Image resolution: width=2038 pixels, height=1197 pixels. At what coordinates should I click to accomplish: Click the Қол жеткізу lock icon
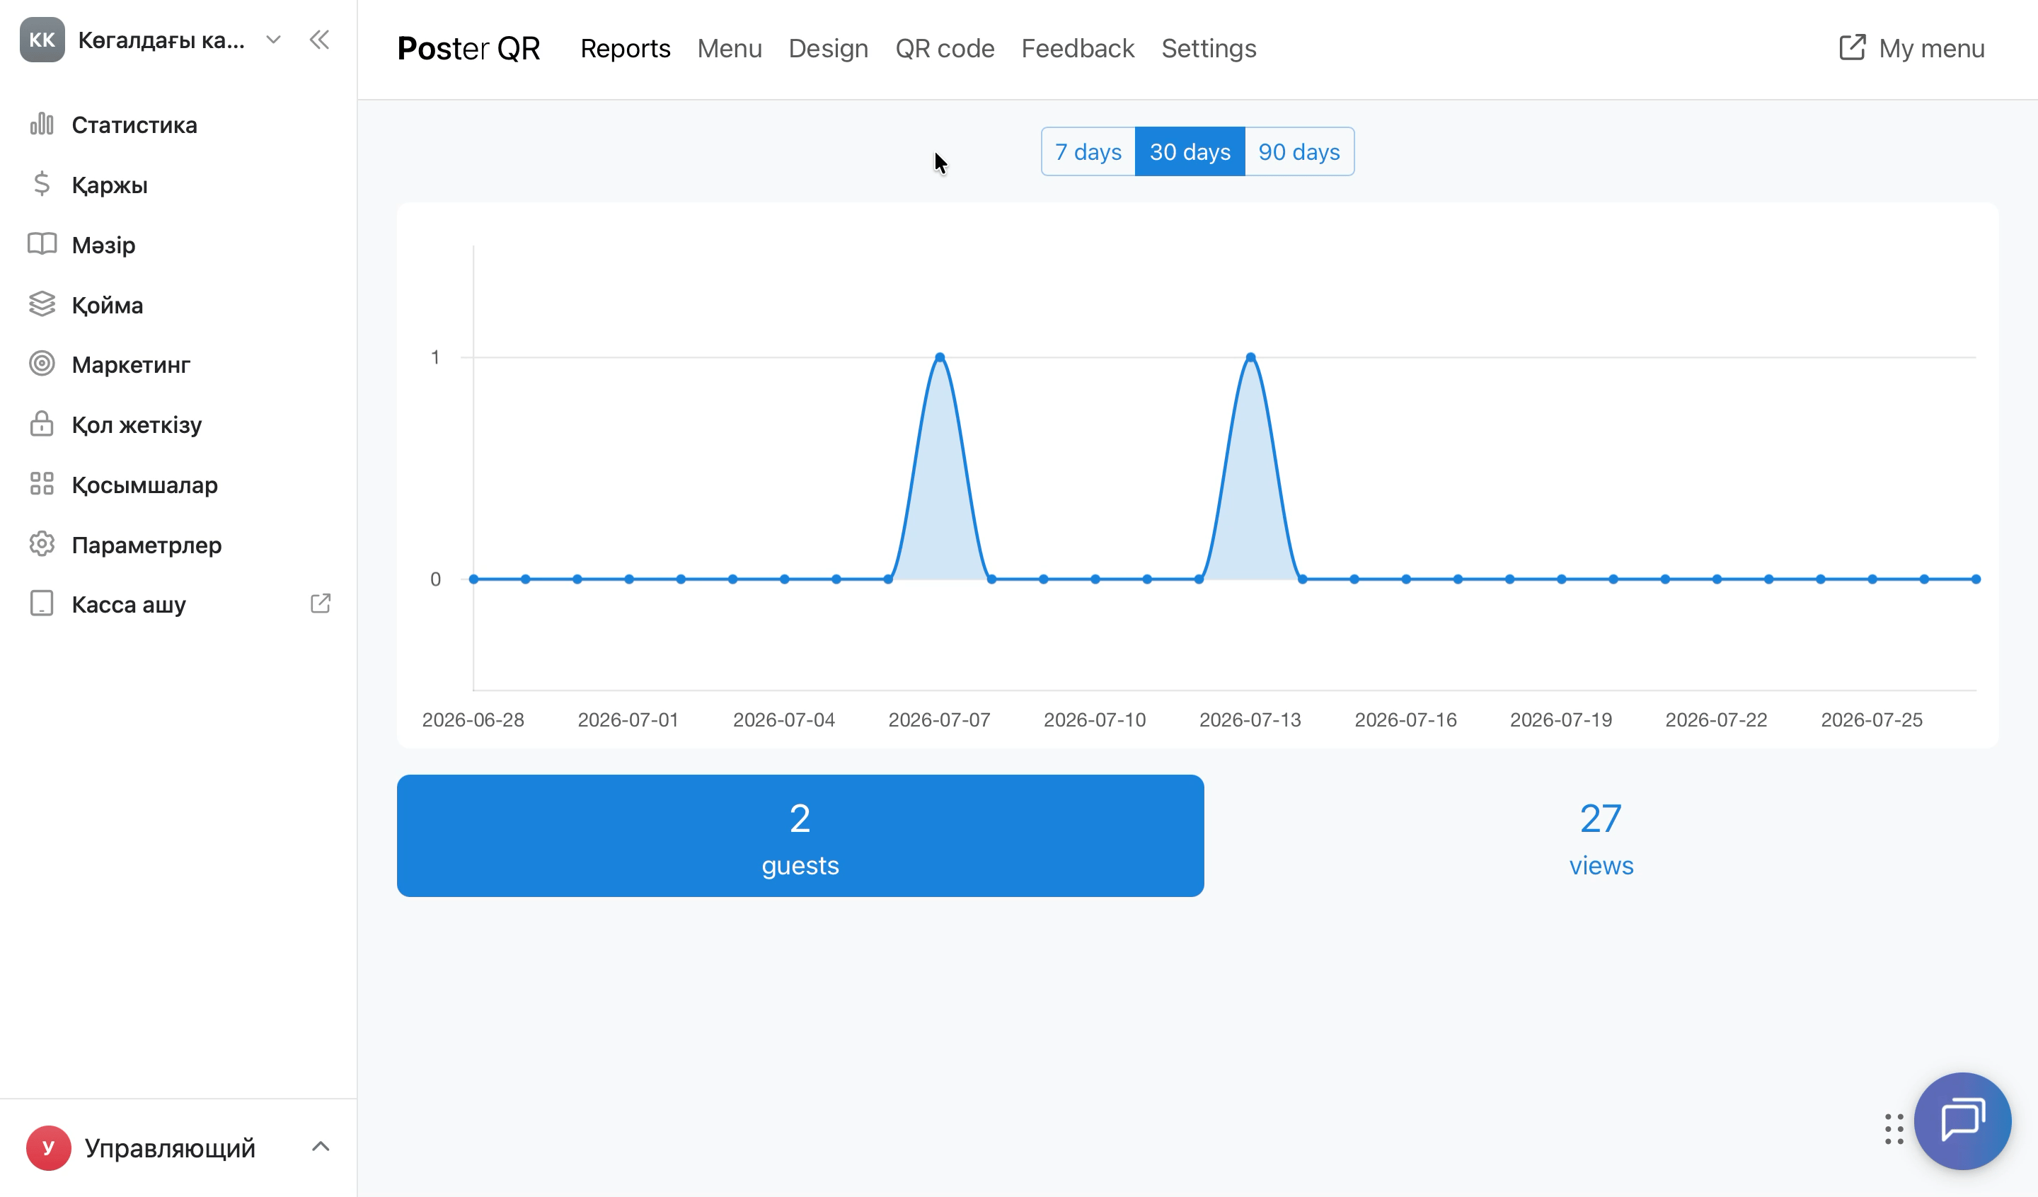(41, 424)
